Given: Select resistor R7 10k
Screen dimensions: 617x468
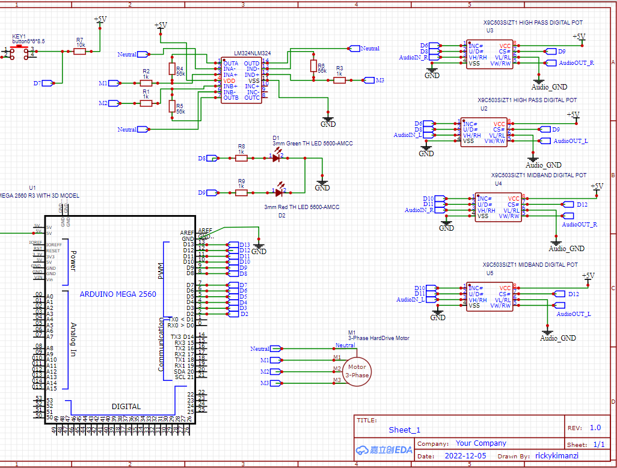Looking at the screenshot, I should [79, 51].
